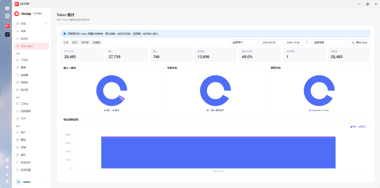Click the blue 输入 segment of 输入/输出 donut
The image size is (380, 188).
[x=100, y=91]
